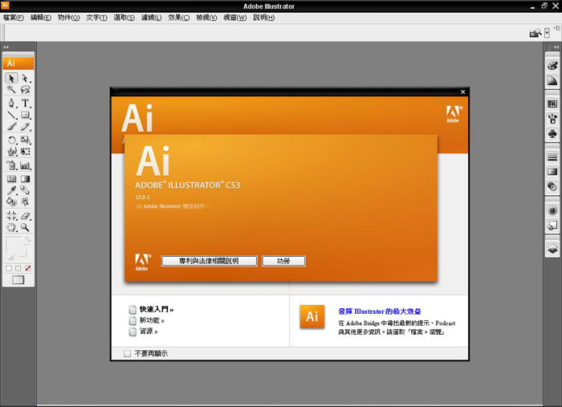Select the Pen tool
This screenshot has height=407, width=562.
11,104
